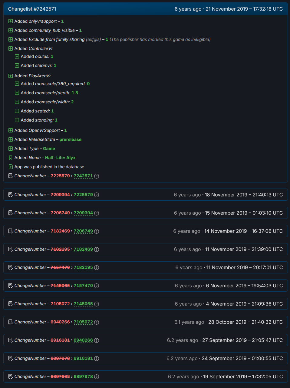Click document icon beside App was published
Image resolution: width=290 pixels, height=388 pixels.
click(x=11, y=167)
